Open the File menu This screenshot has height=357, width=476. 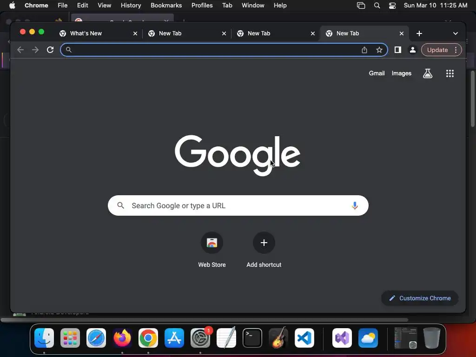click(x=63, y=6)
